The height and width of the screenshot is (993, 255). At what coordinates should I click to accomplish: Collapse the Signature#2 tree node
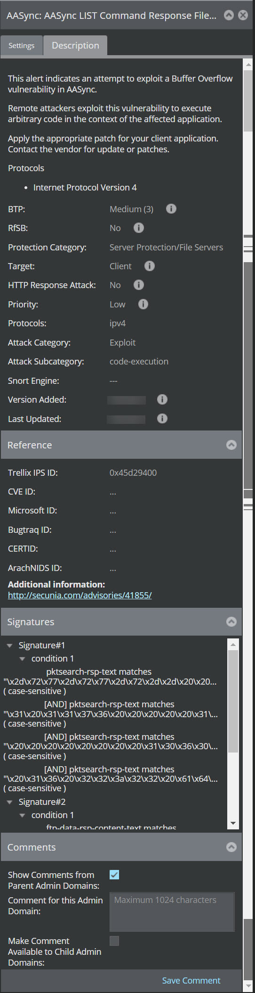9,802
